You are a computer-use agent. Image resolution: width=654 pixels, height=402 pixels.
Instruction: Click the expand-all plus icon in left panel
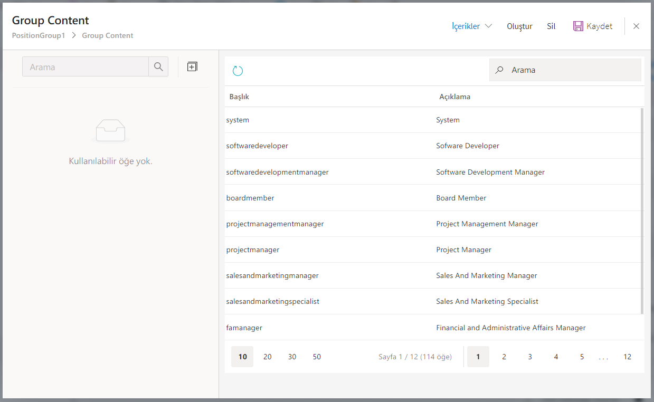[192, 66]
